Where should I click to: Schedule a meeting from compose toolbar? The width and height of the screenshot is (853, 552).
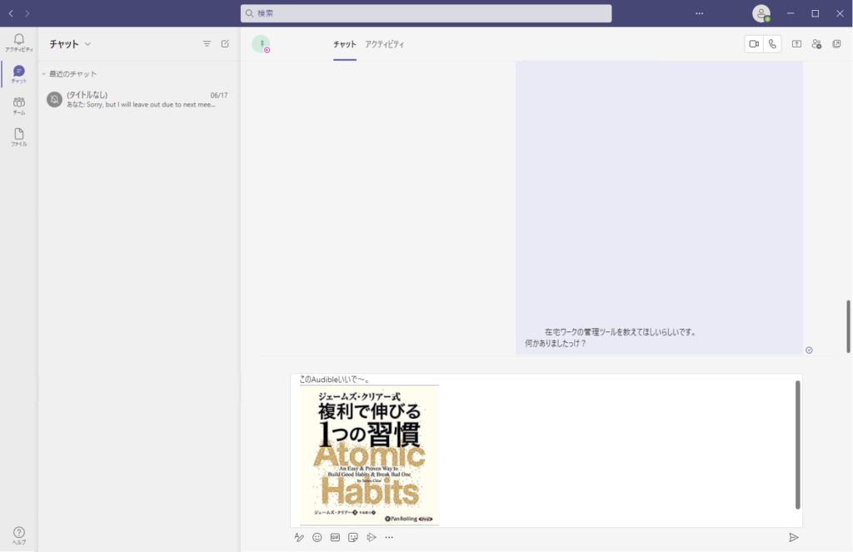pyautogui.click(x=371, y=537)
